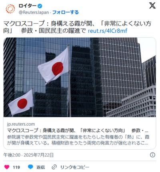The width and height of the screenshot is (160, 172).
Task: Like the tweet with heart icon
Action: [7, 167]
